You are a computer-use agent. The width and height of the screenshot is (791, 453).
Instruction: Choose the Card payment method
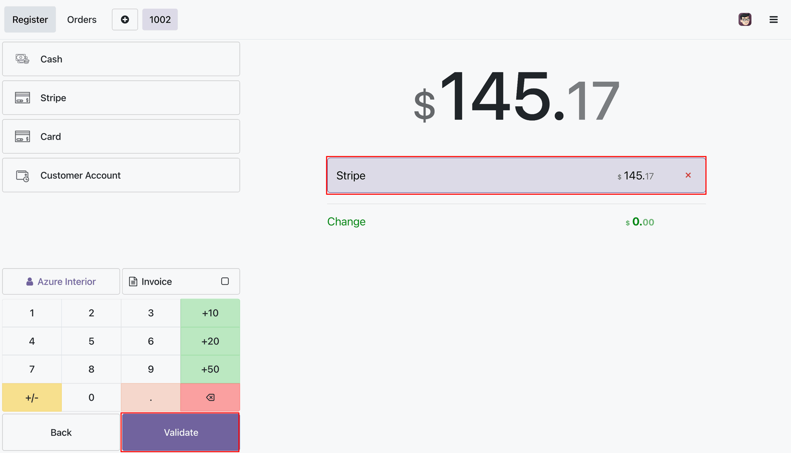click(121, 136)
